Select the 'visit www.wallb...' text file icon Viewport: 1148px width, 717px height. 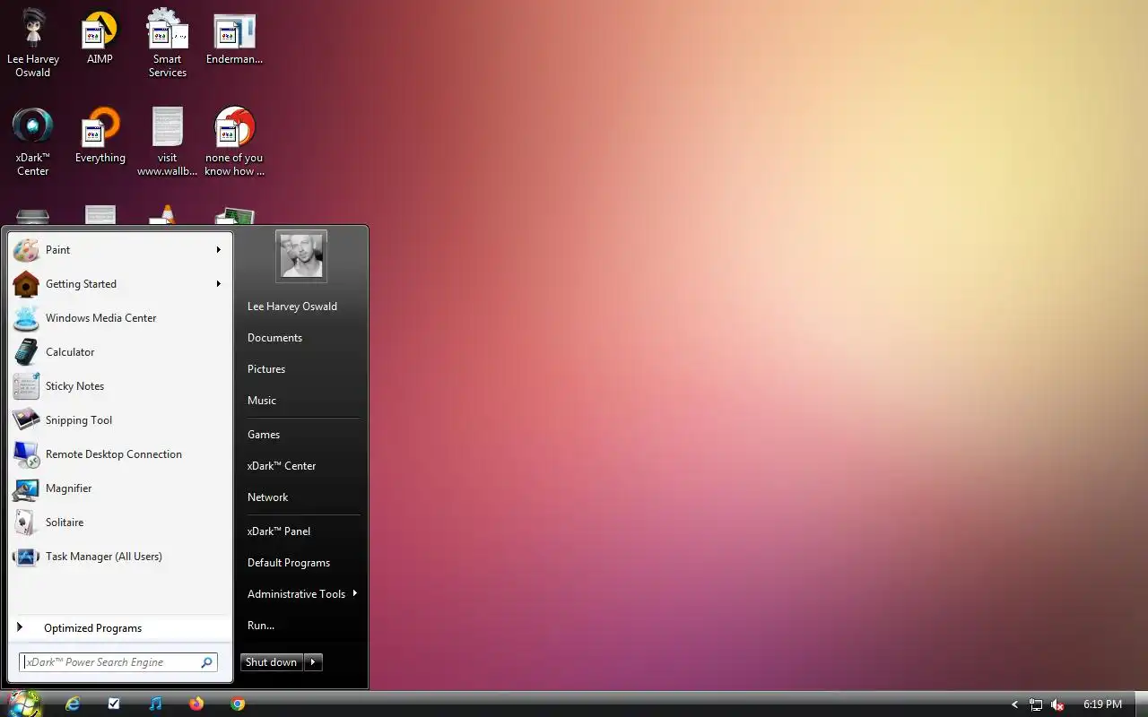[x=167, y=142]
